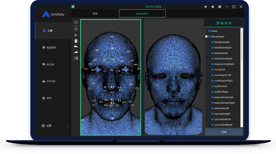Click the right face model preview
This screenshot has width=276, height=154.
point(174,77)
